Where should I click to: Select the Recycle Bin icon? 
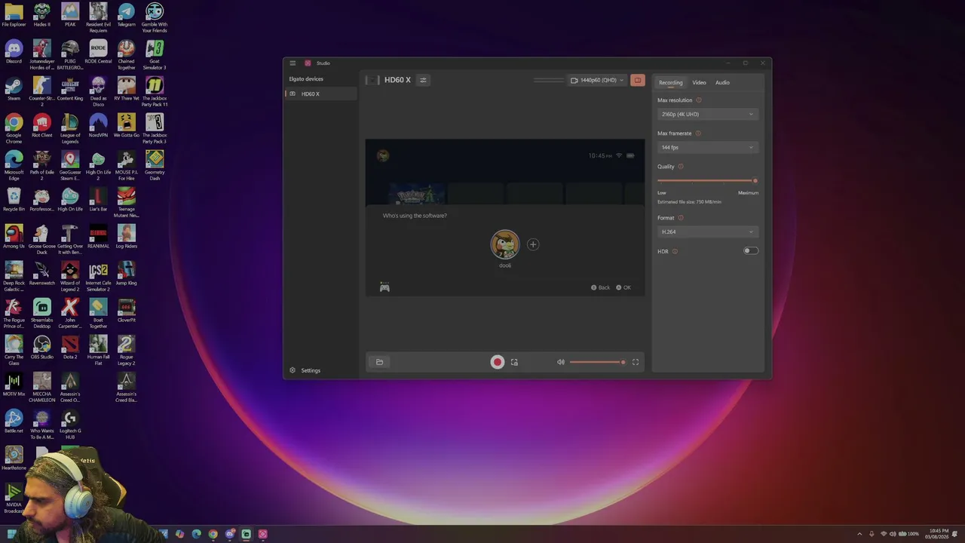point(14,200)
